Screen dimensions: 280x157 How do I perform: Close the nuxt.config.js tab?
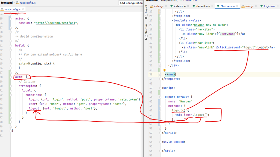click(23, 9)
